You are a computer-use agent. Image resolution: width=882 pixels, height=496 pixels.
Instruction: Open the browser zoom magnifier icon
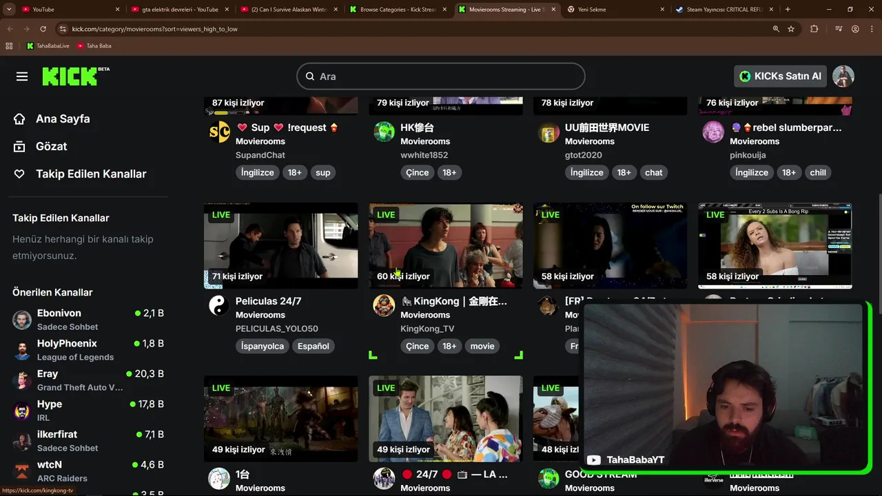(x=776, y=29)
